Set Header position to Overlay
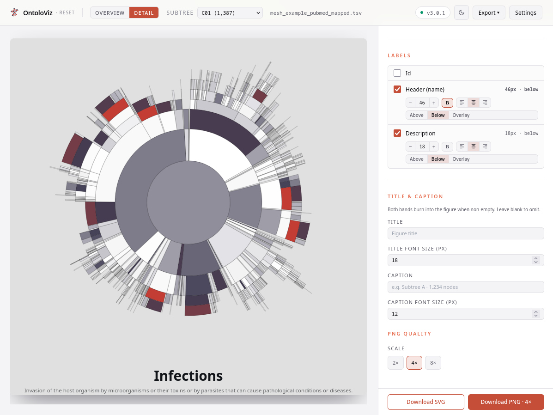Screen dimensions: 553x415 (x=461, y=115)
